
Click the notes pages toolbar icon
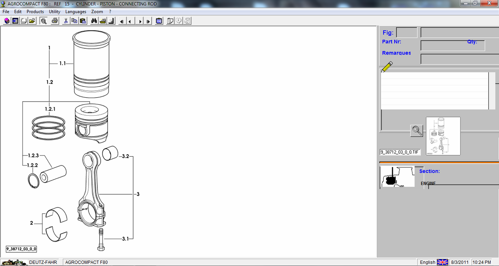170,21
